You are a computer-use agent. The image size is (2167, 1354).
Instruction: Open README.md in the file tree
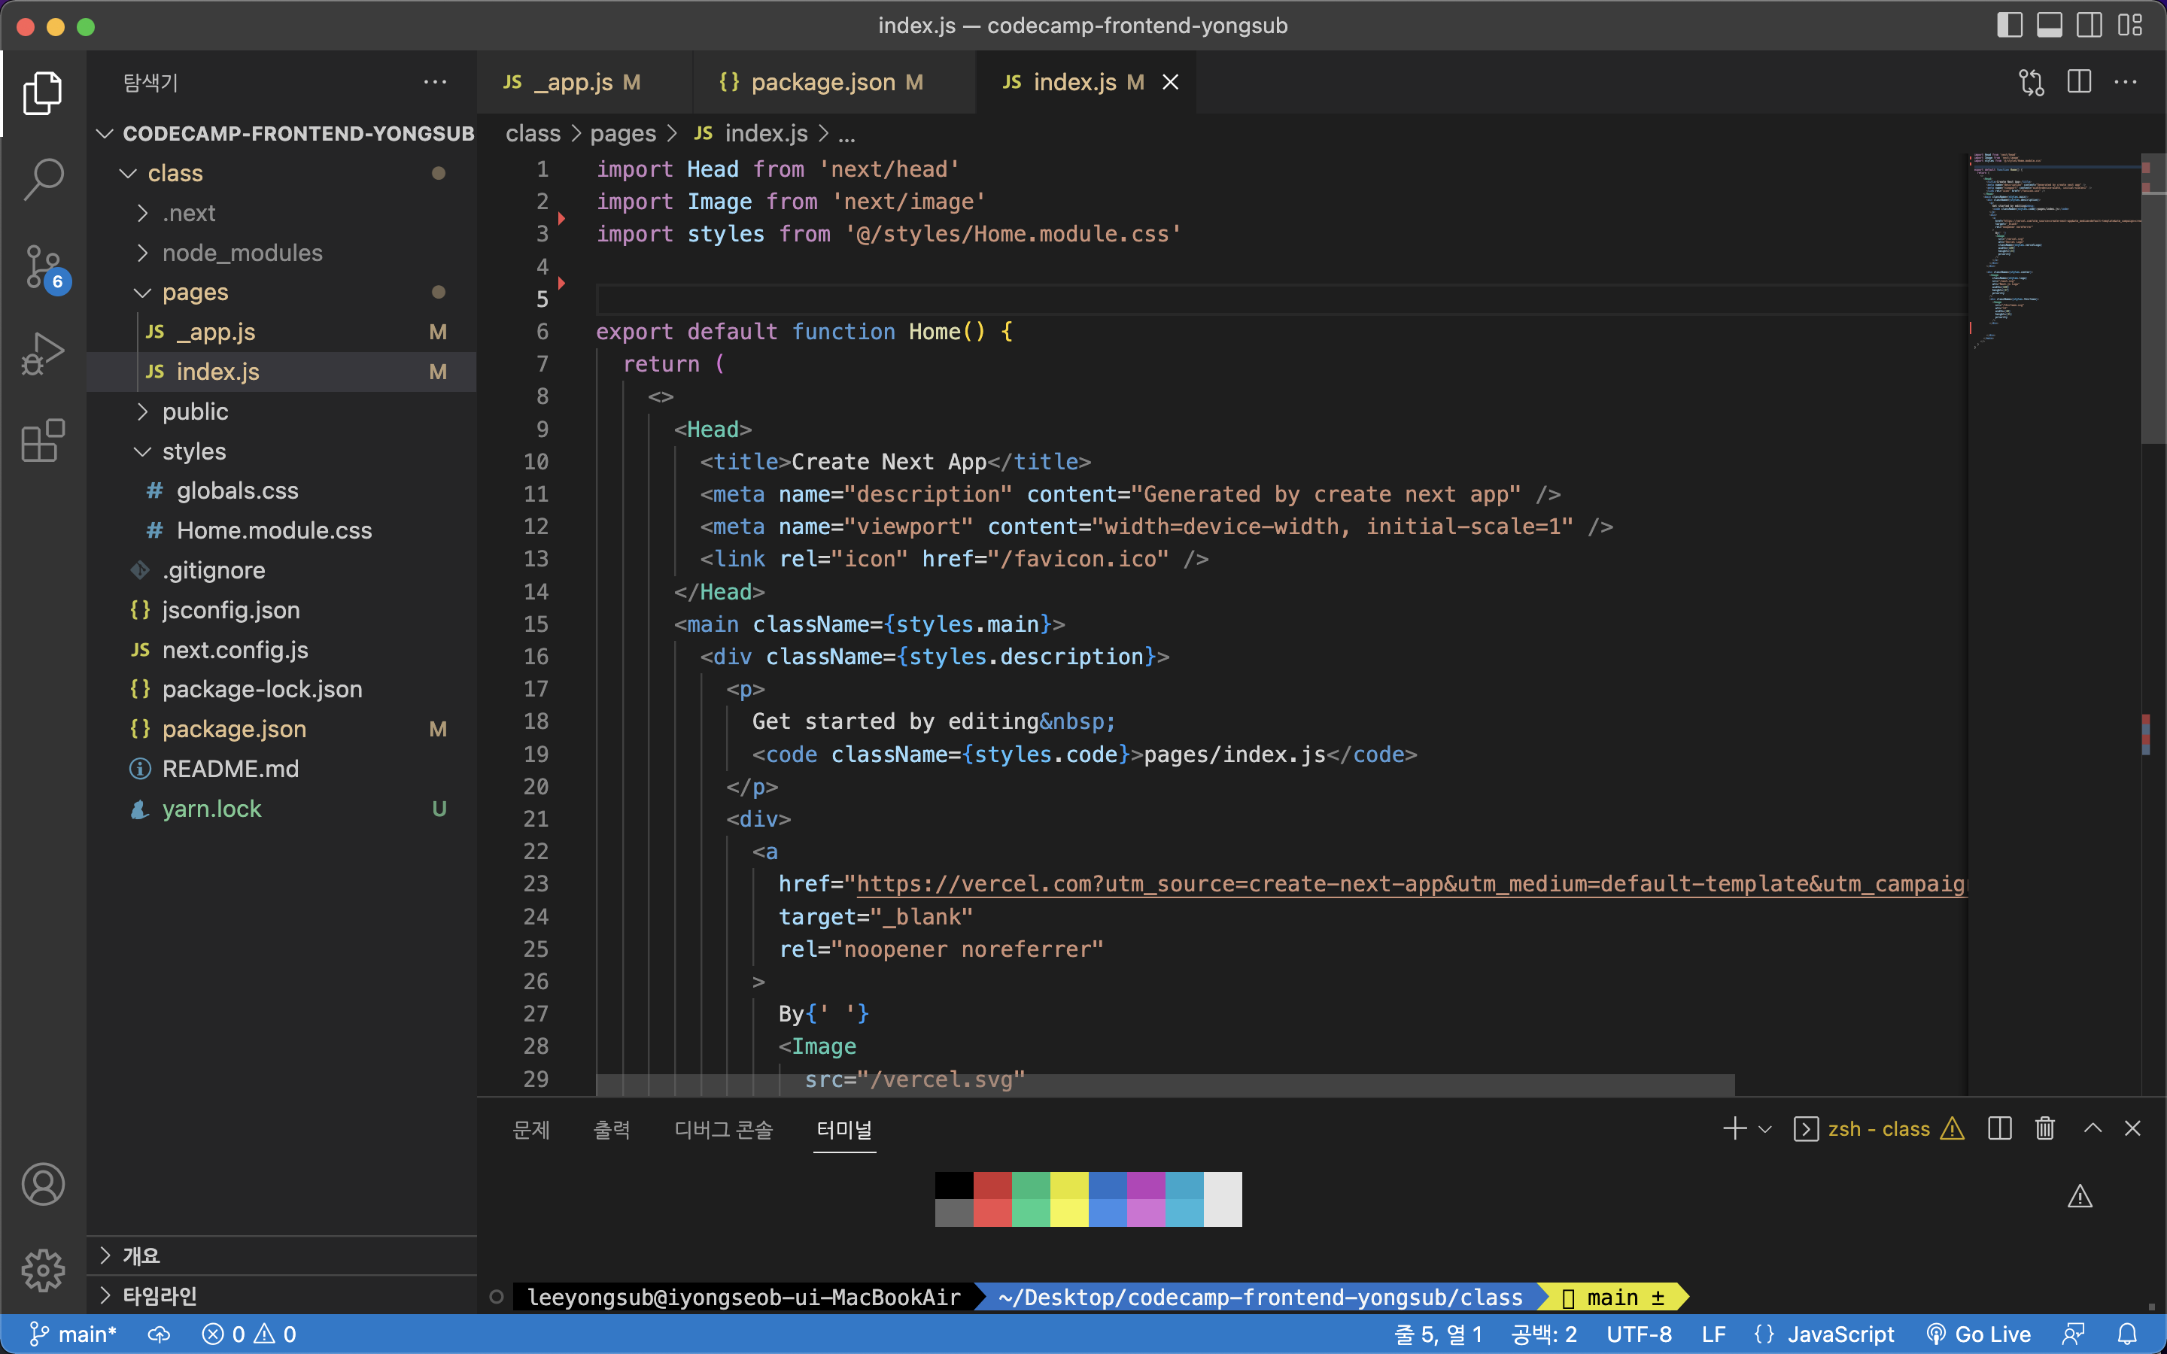click(281, 768)
